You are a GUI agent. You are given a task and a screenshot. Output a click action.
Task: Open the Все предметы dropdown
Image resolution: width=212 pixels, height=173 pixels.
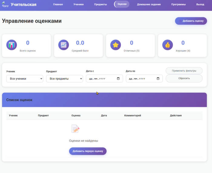pos(65,79)
